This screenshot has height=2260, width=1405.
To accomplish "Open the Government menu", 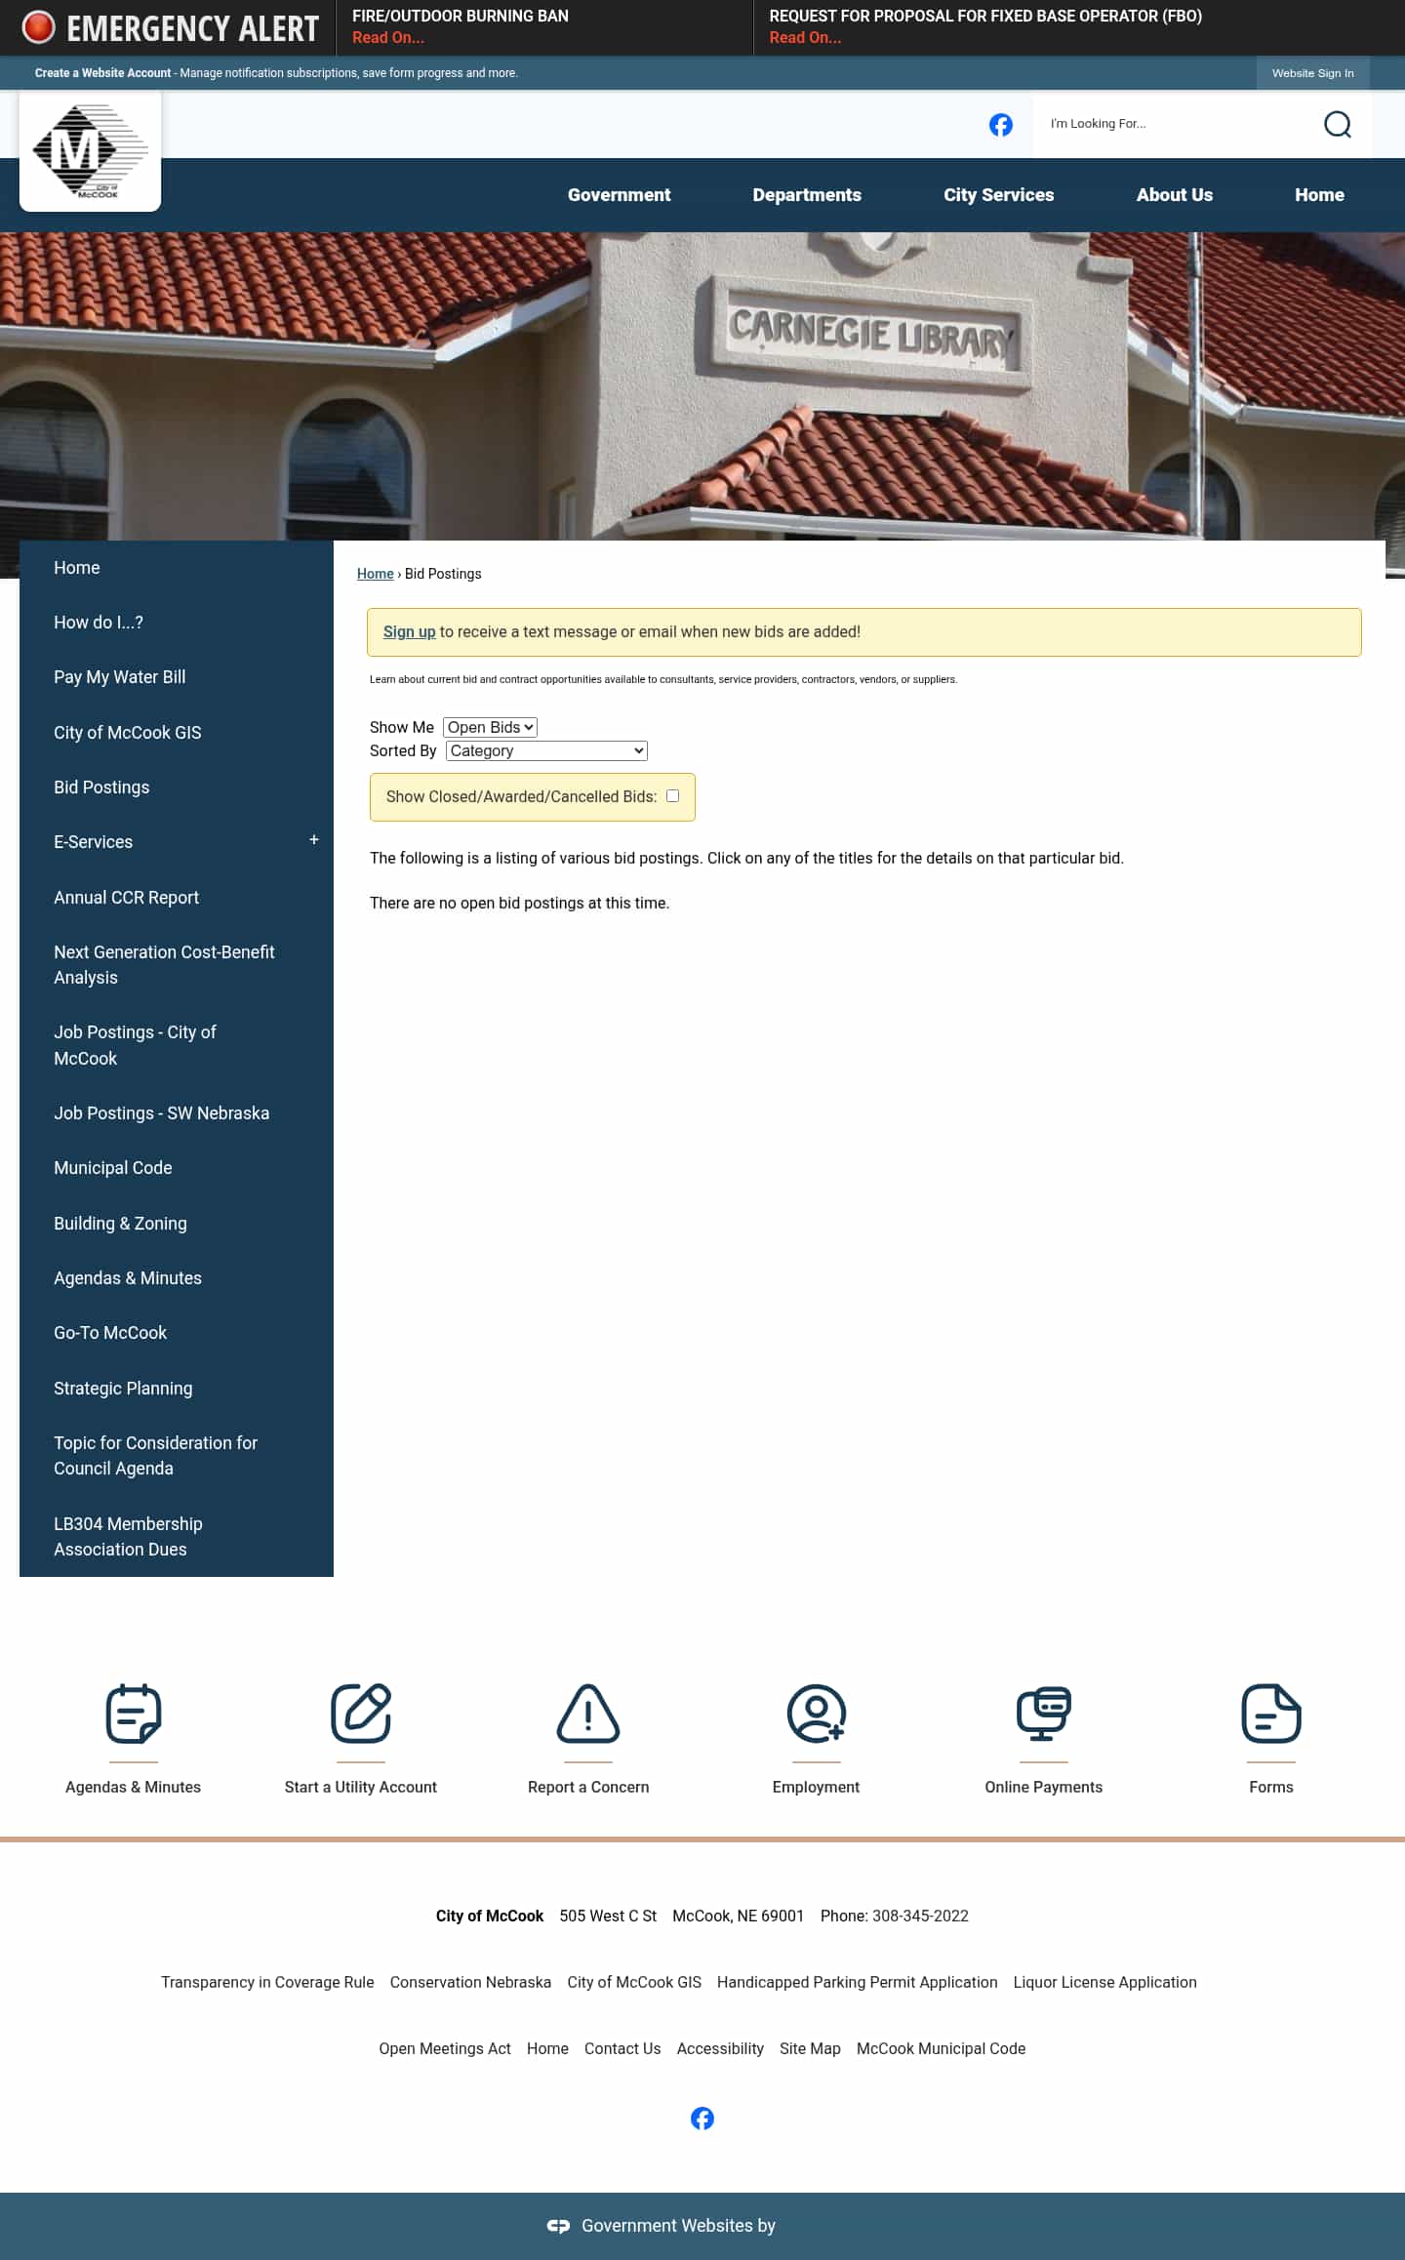I will tap(619, 194).
